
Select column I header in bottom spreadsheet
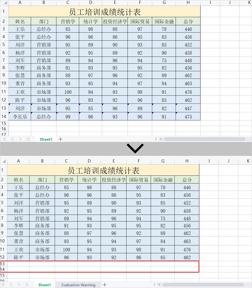pyautogui.click(x=209, y=161)
